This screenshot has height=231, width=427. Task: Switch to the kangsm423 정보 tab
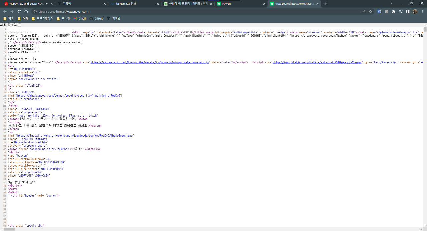(x=134, y=4)
